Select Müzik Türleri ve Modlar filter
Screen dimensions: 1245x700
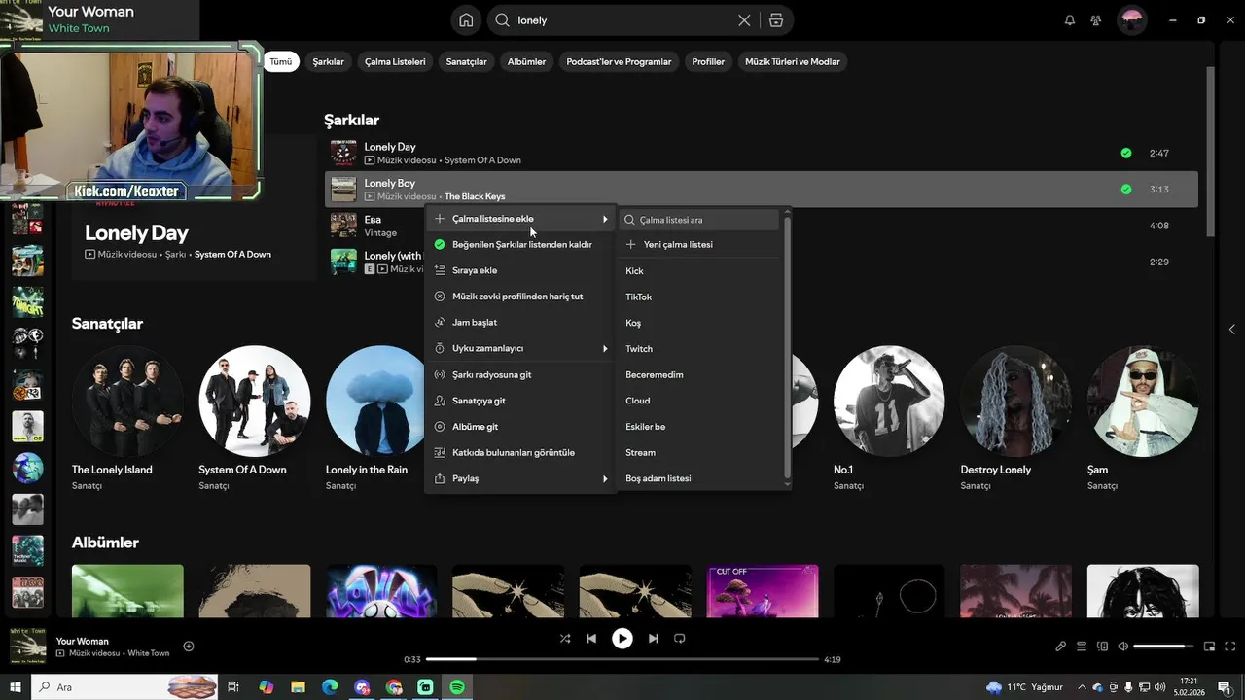point(792,61)
